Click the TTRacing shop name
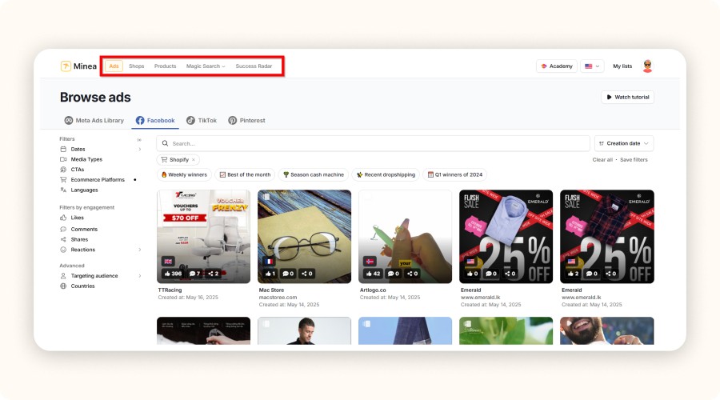Viewport: 720px width, 400px height. [x=170, y=290]
